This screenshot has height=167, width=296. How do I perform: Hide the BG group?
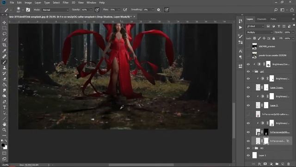point(248,148)
